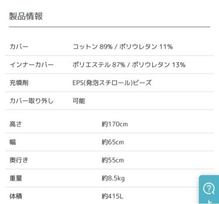Select the 奥行き row label
219x204 pixels.
coord(19,160)
